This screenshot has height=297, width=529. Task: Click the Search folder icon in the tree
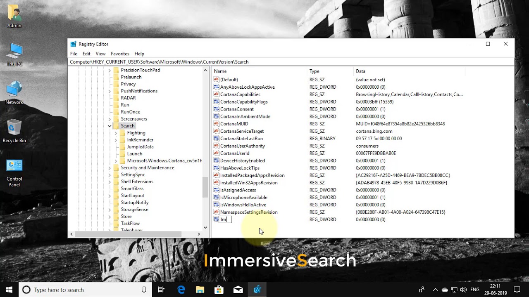116,126
